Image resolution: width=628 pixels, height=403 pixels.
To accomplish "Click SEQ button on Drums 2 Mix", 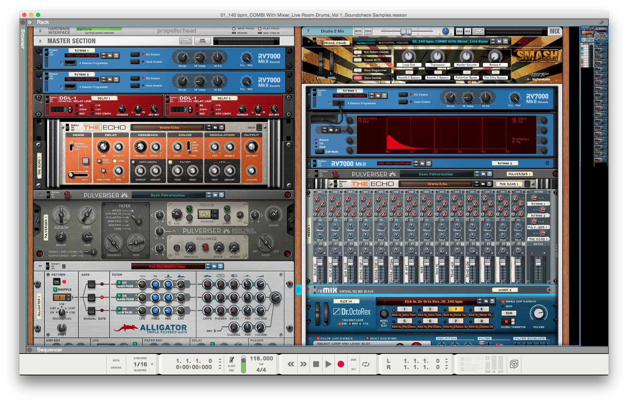I will [x=459, y=31].
